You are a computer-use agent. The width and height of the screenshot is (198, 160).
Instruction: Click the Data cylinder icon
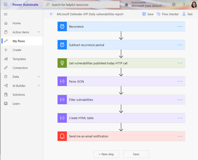point(6,77)
